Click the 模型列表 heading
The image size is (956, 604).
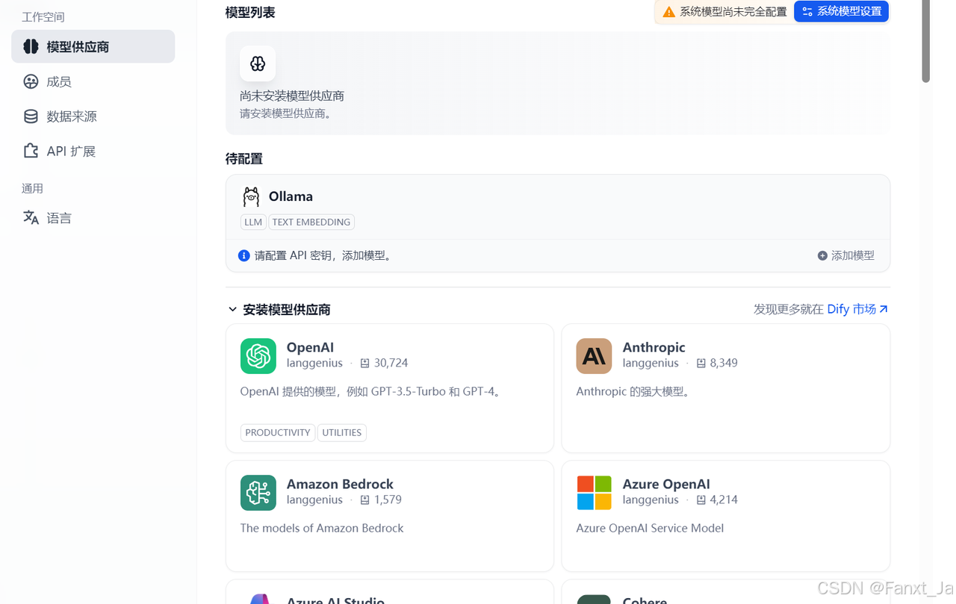pyautogui.click(x=250, y=13)
